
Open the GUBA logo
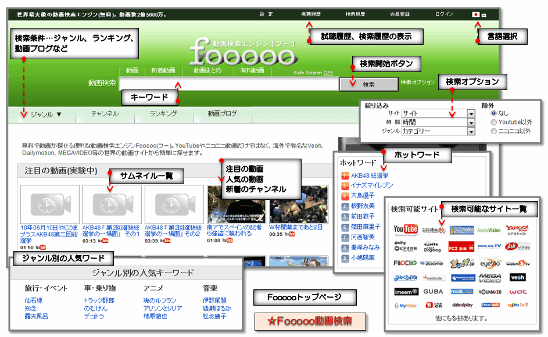tap(433, 292)
